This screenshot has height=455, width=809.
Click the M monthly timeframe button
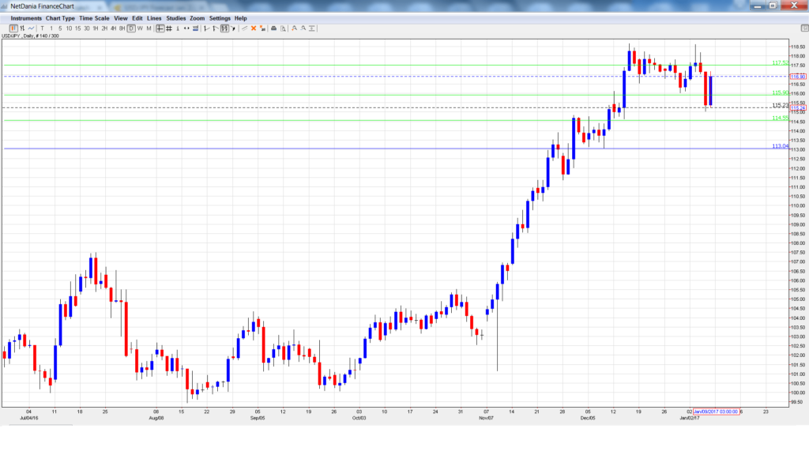[149, 28]
